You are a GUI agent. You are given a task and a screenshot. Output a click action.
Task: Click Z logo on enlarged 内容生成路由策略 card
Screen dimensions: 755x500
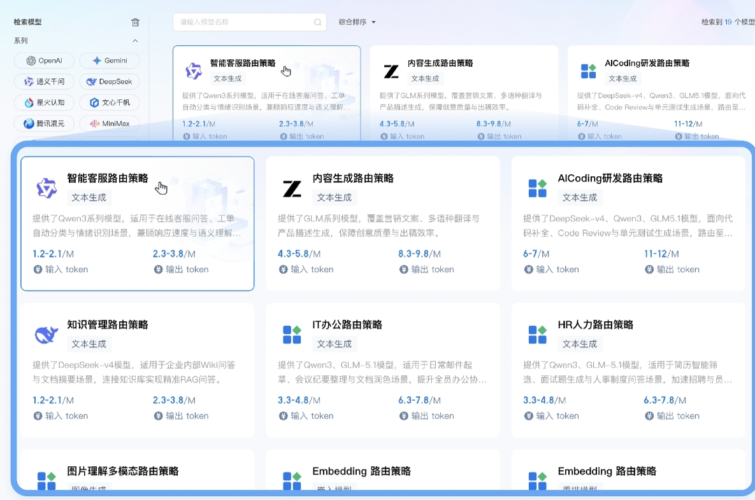[x=292, y=188]
